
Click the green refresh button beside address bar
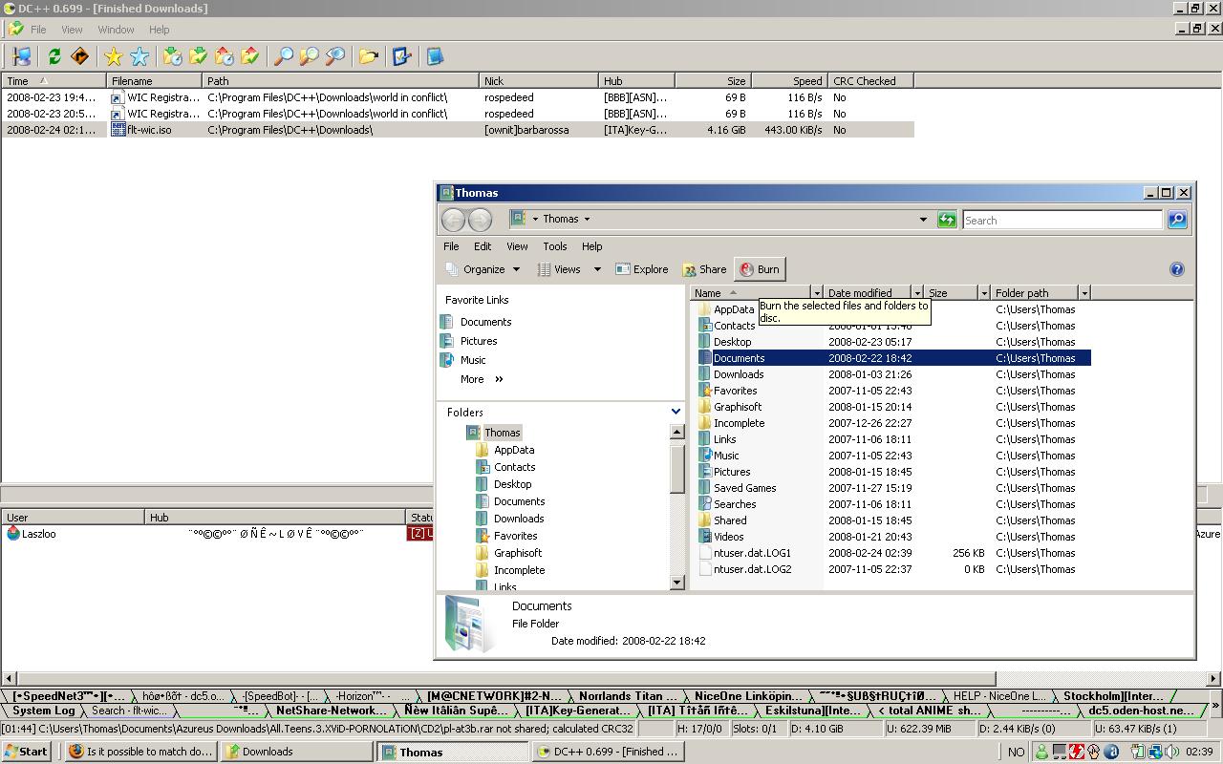(x=946, y=220)
